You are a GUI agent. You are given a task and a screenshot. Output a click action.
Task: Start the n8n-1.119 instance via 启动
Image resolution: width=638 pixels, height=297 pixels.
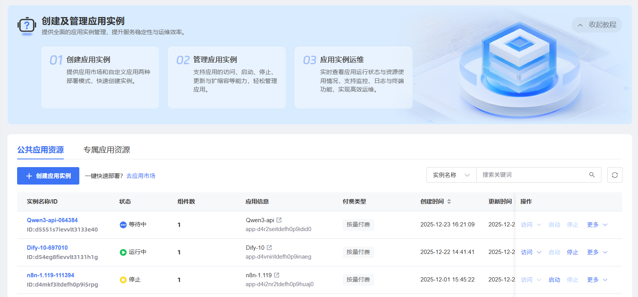pyautogui.click(x=554, y=280)
